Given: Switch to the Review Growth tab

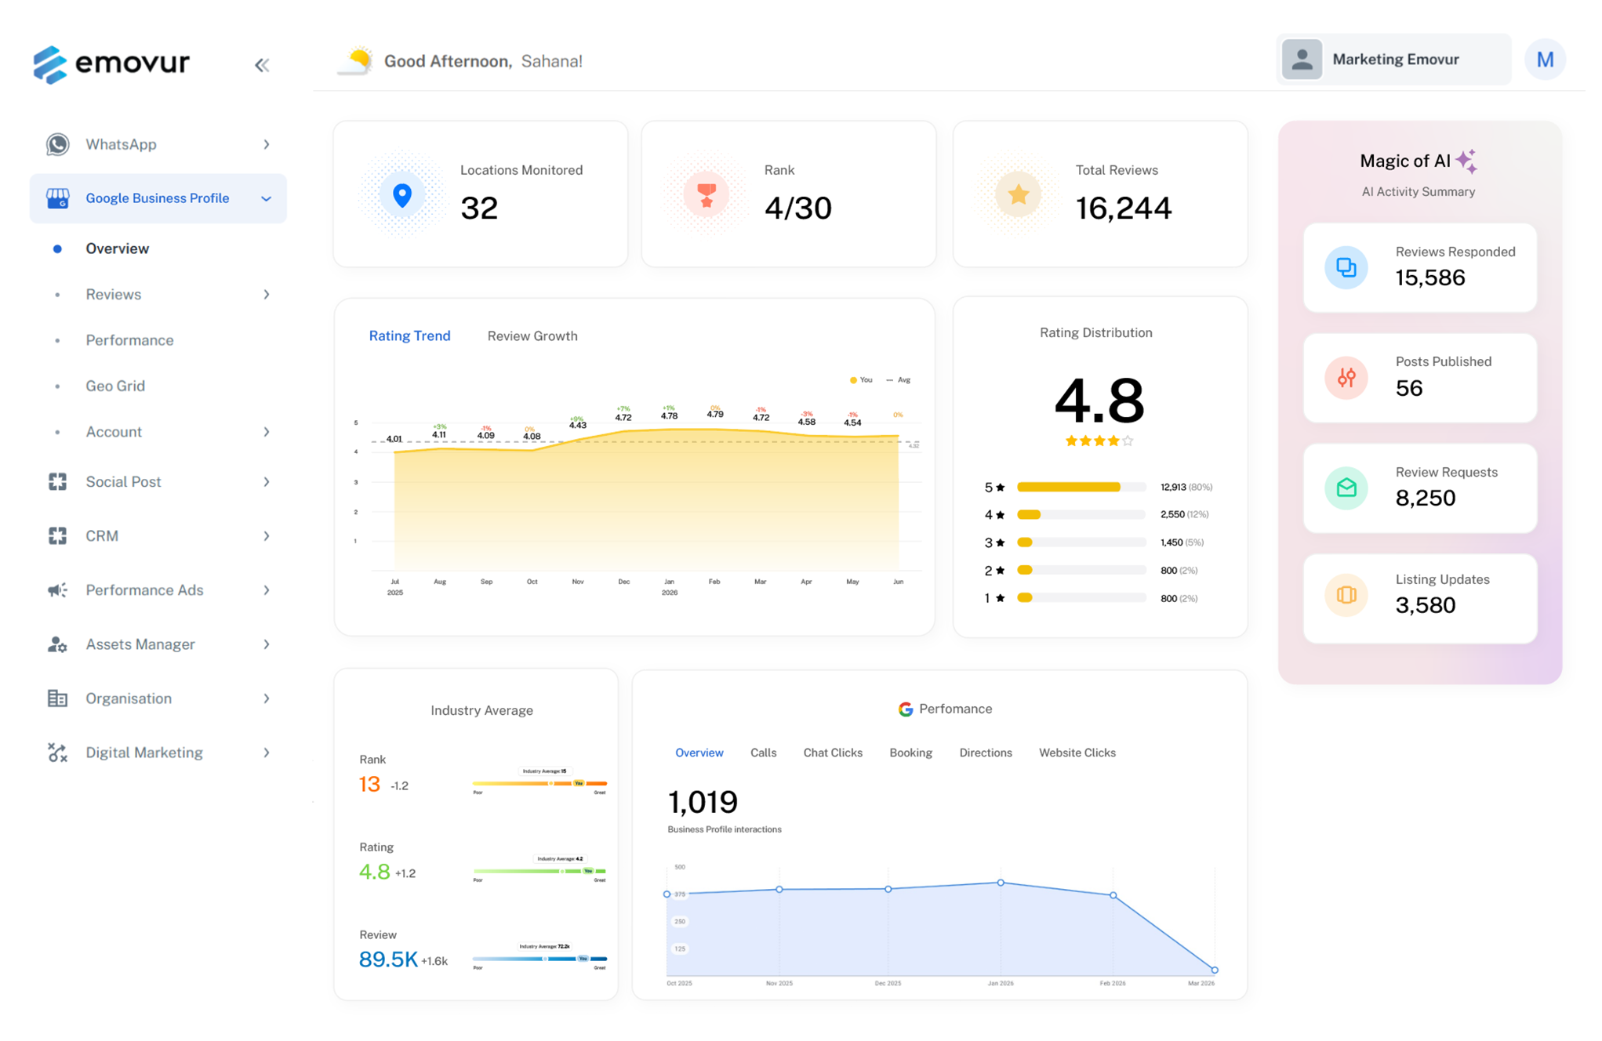Looking at the screenshot, I should tap(532, 336).
